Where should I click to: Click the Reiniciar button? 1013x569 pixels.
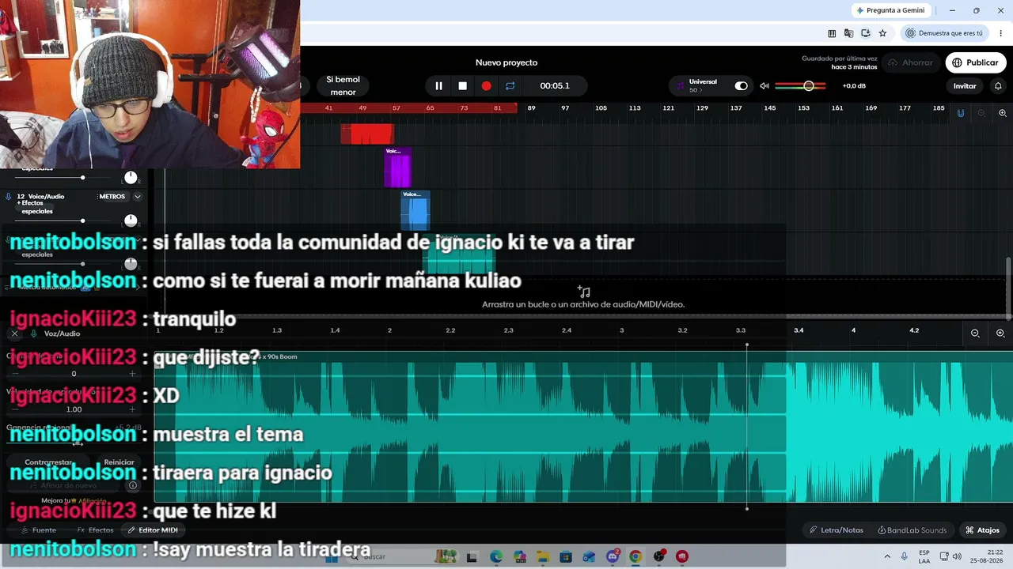click(119, 462)
